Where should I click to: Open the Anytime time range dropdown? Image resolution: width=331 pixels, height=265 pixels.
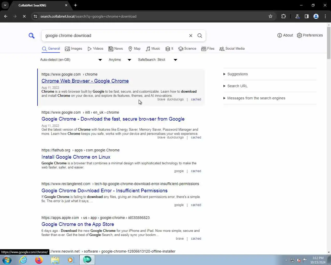[120, 60]
